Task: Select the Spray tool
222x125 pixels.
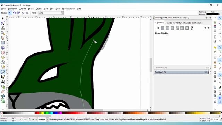Action: point(3,87)
